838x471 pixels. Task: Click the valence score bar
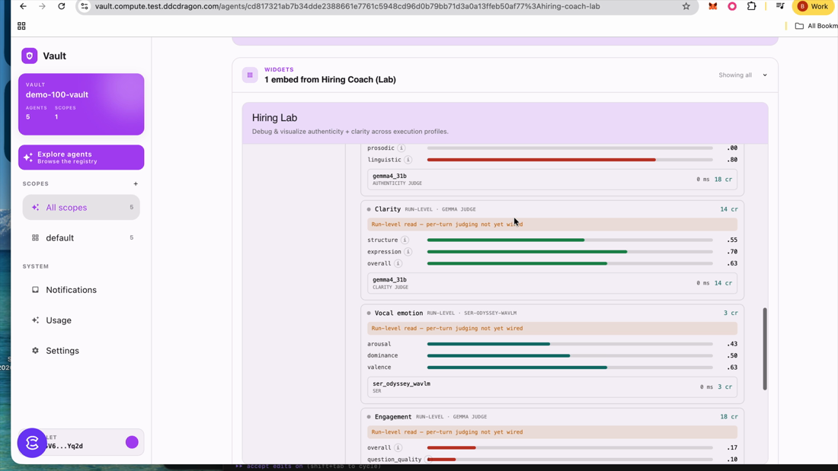(570, 368)
